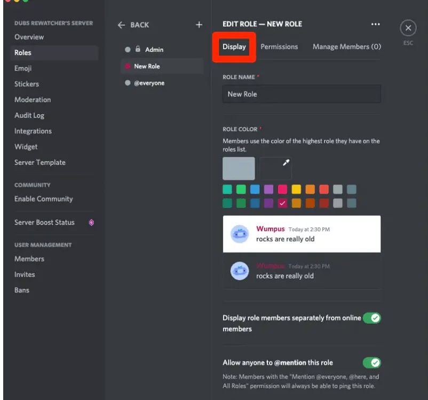
Task: Open the Audit Log settings page
Action: (28, 115)
